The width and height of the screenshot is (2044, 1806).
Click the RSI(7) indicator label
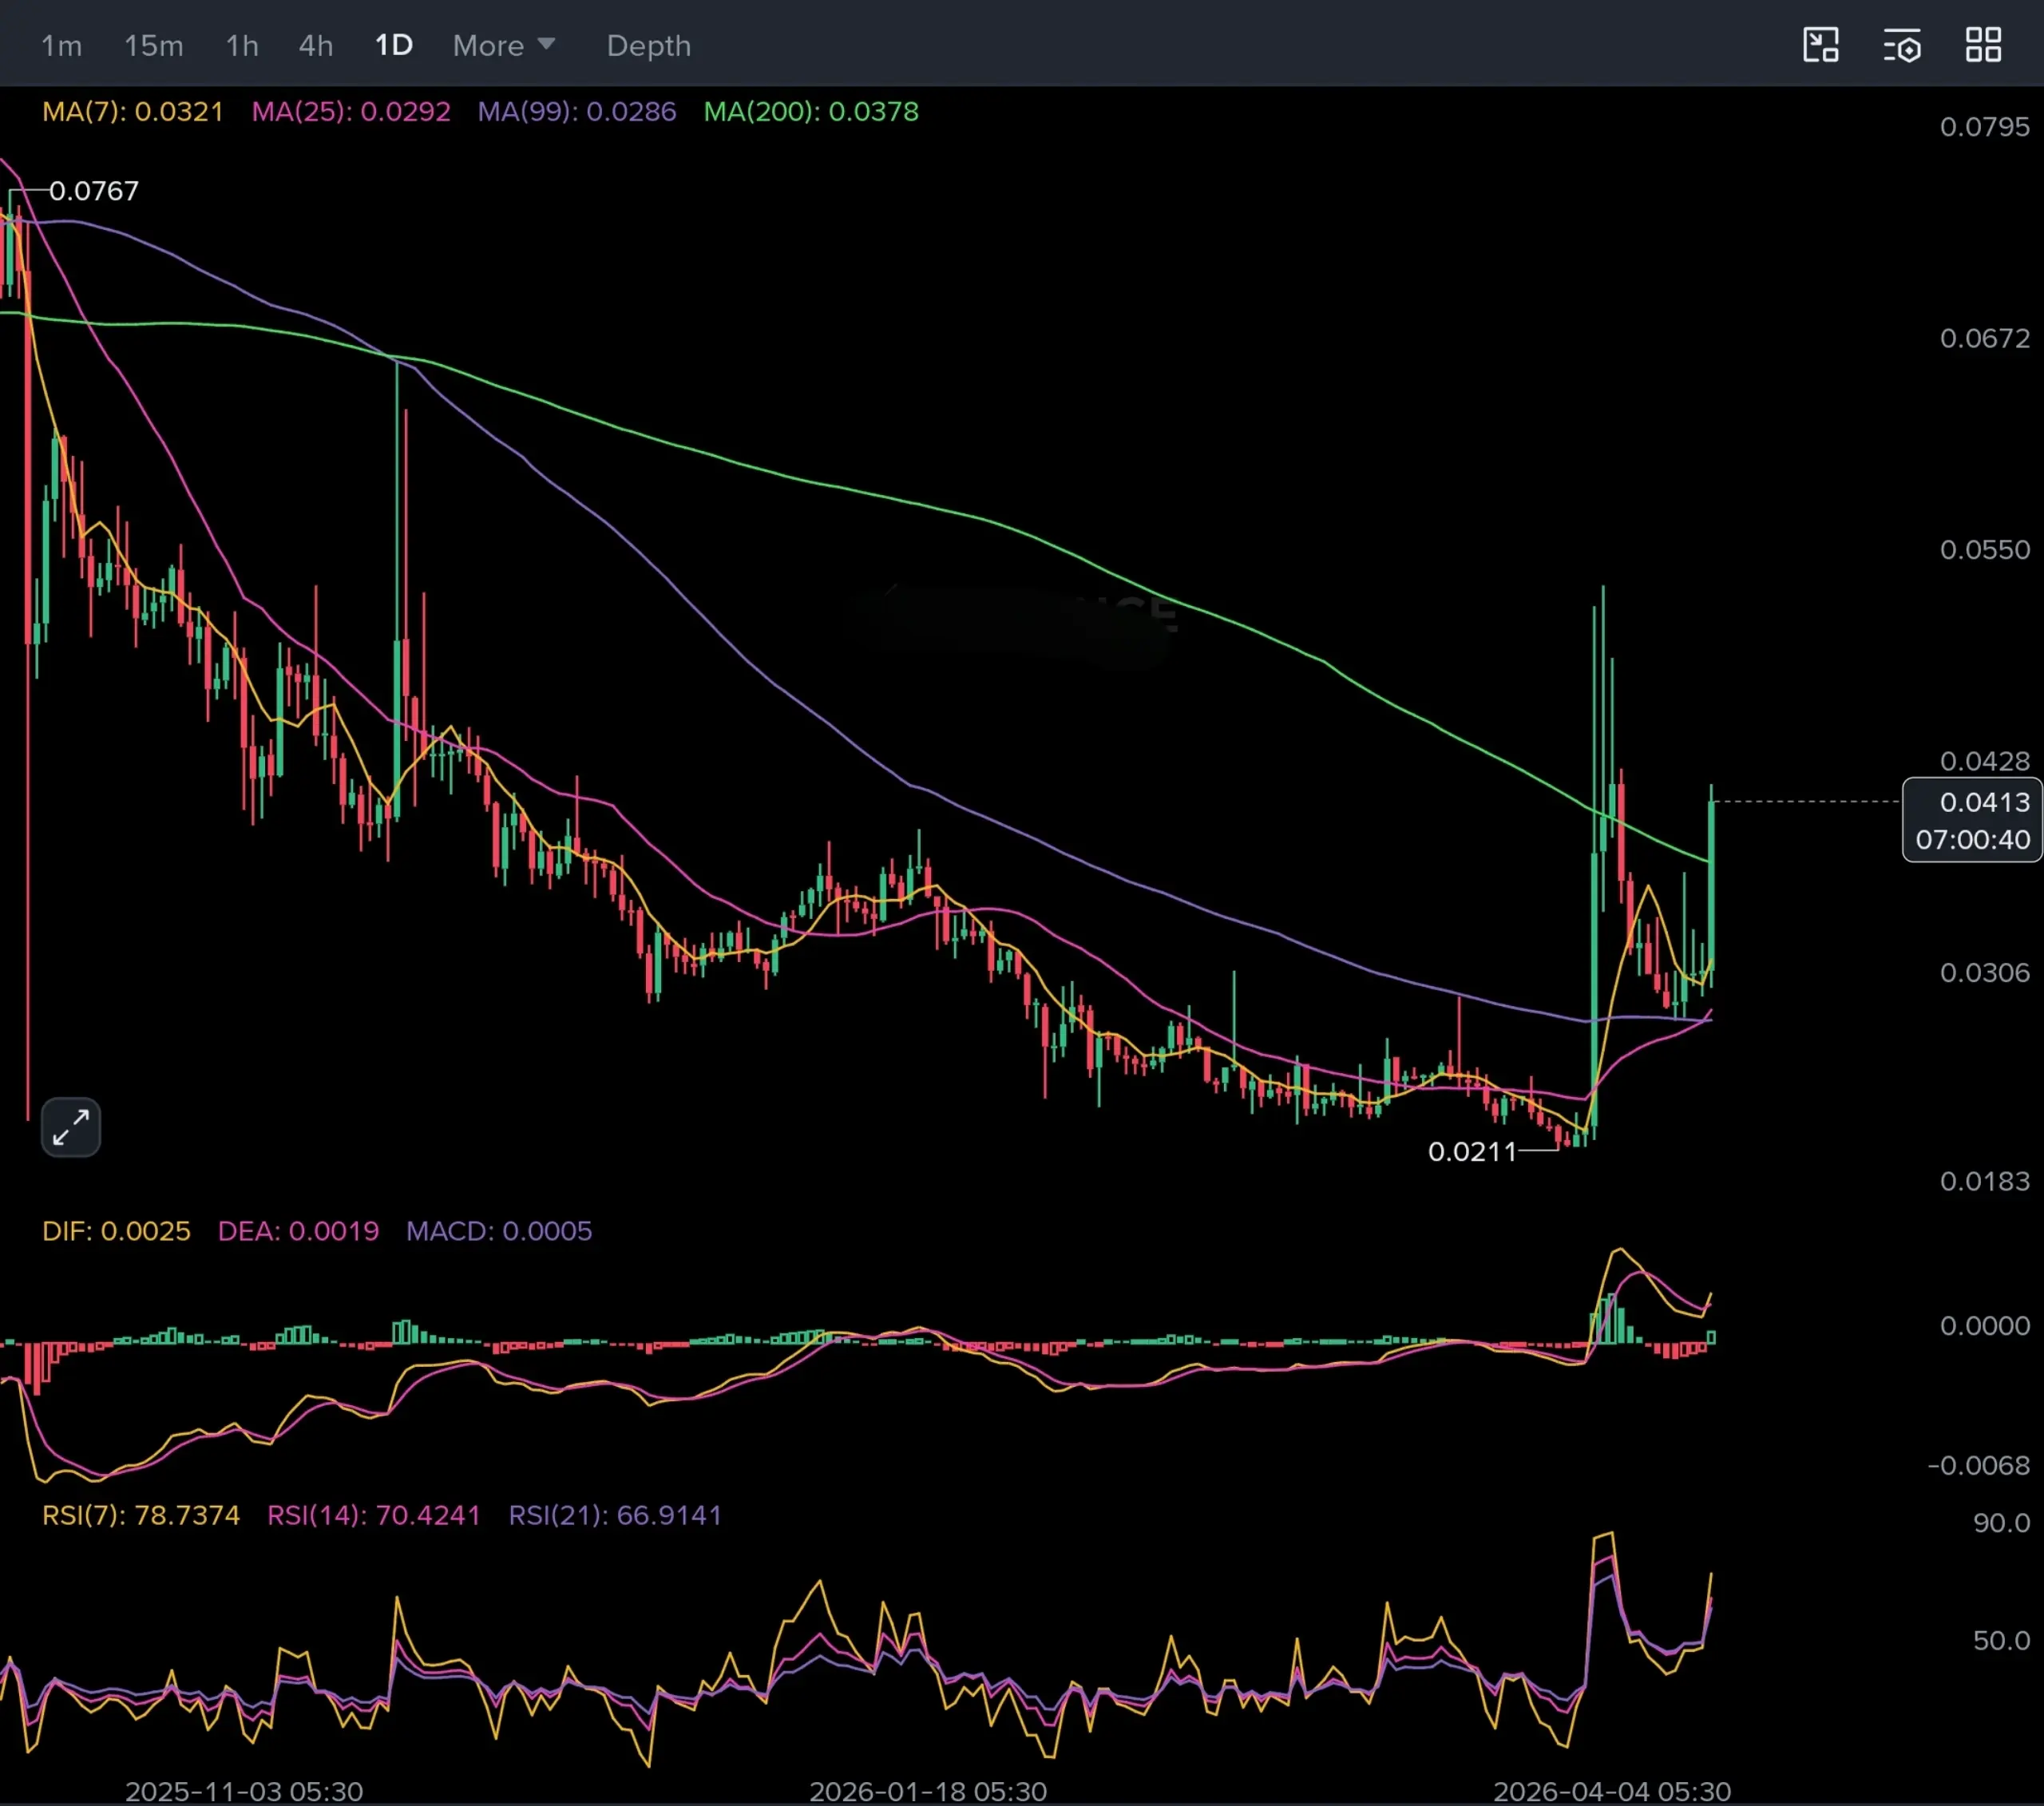140,1515
